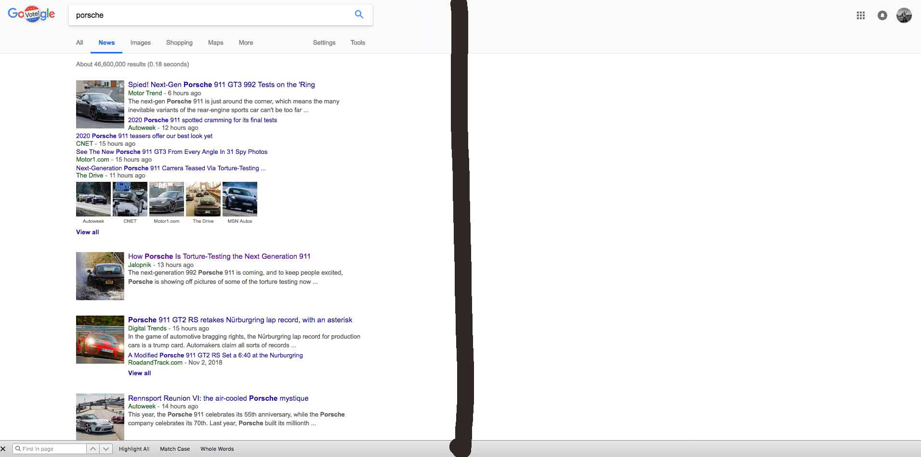Select the News tab

point(106,42)
